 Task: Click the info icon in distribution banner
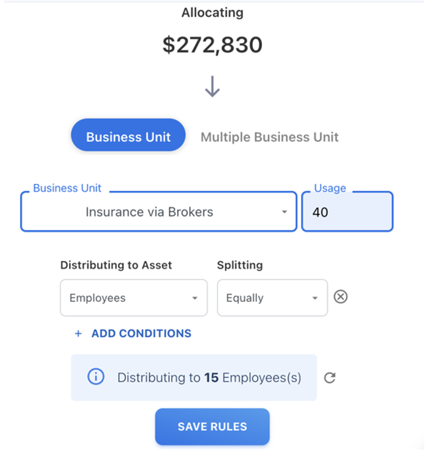coord(96,378)
